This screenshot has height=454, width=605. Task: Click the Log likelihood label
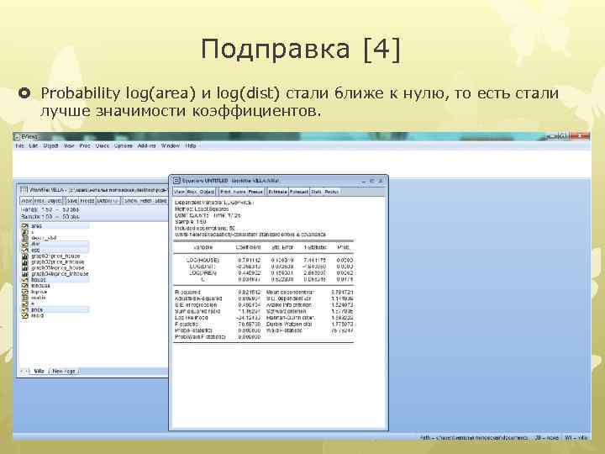tap(192, 317)
